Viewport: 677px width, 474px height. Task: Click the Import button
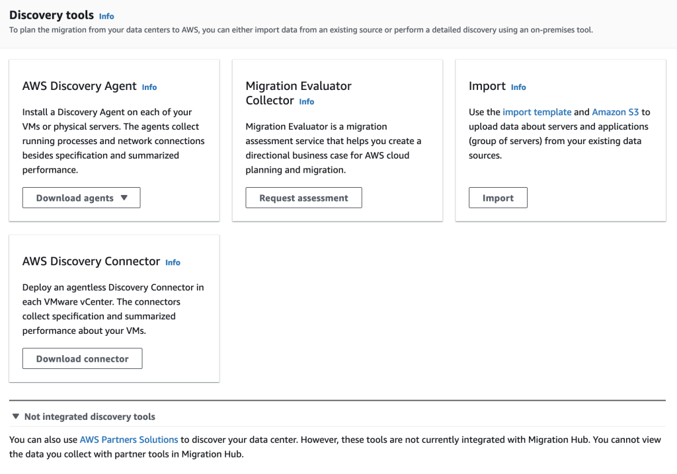(498, 197)
